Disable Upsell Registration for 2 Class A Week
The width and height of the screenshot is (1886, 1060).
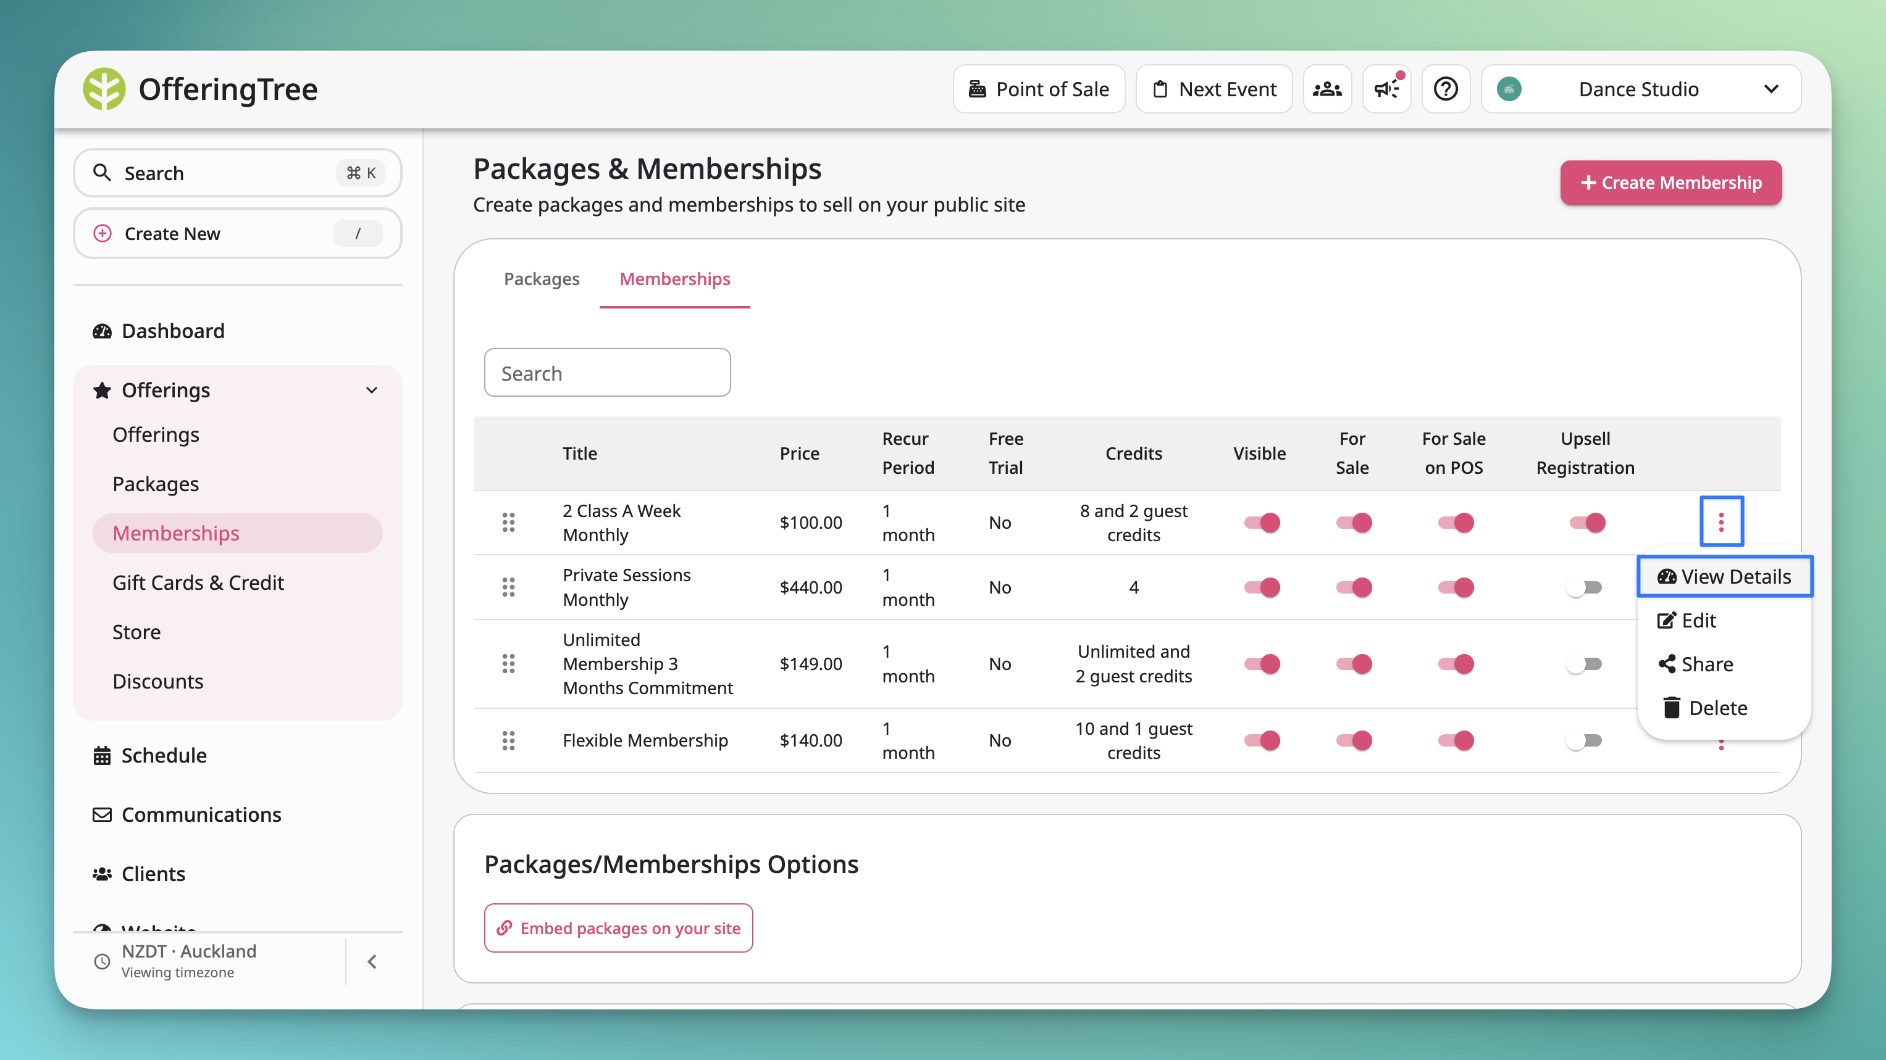point(1586,523)
